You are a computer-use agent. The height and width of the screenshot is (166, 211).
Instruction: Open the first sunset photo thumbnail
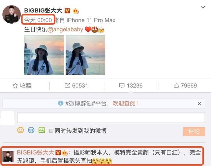point(44,55)
